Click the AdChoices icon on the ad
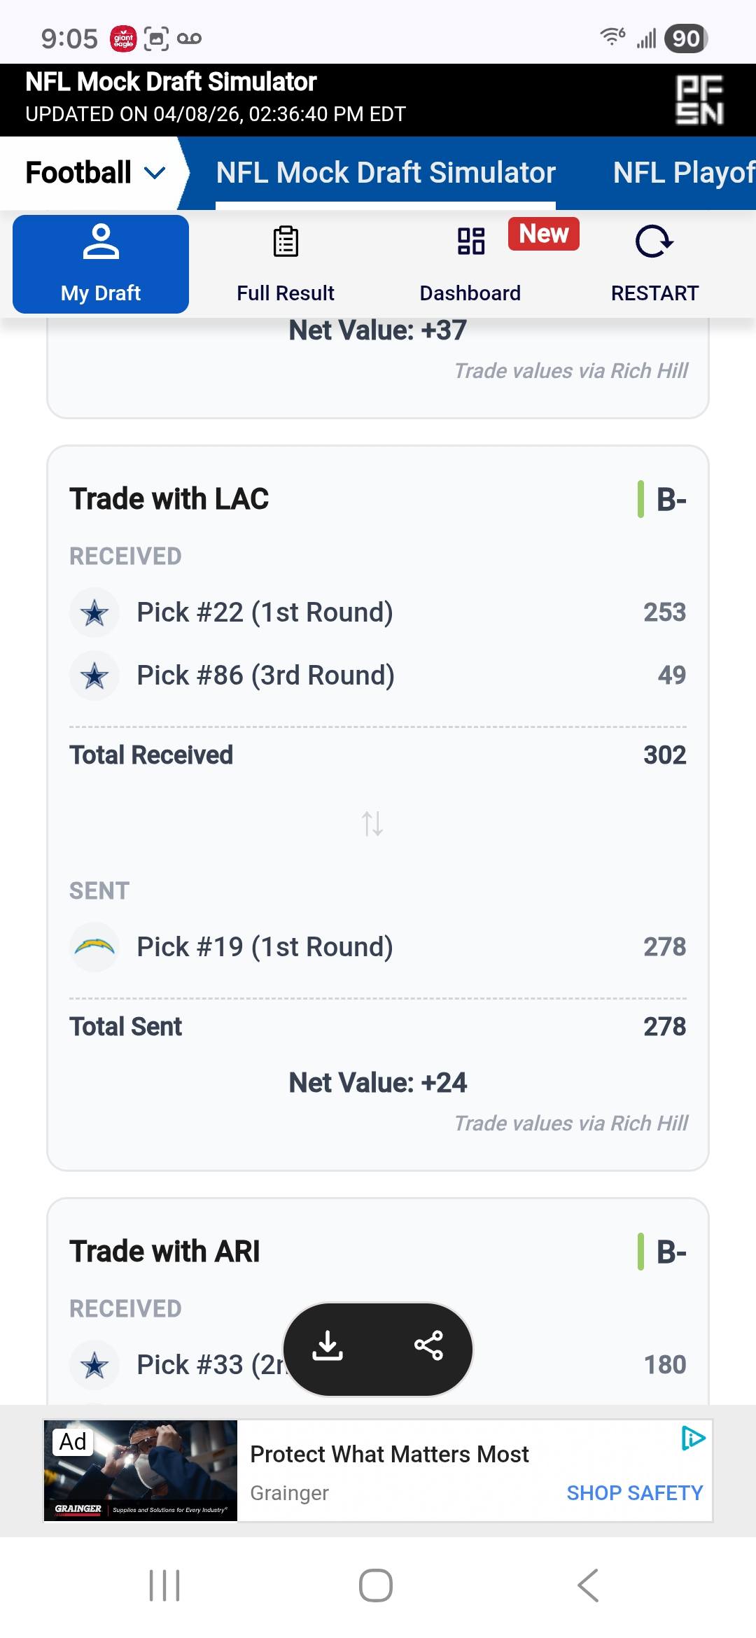 [x=693, y=1438]
